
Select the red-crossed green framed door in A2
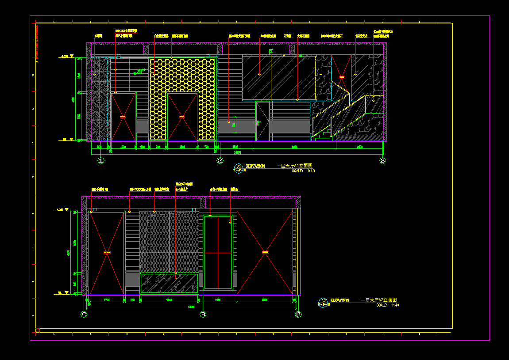pos(218,252)
